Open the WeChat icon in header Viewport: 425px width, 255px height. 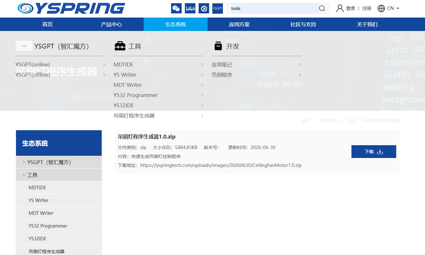(176, 9)
